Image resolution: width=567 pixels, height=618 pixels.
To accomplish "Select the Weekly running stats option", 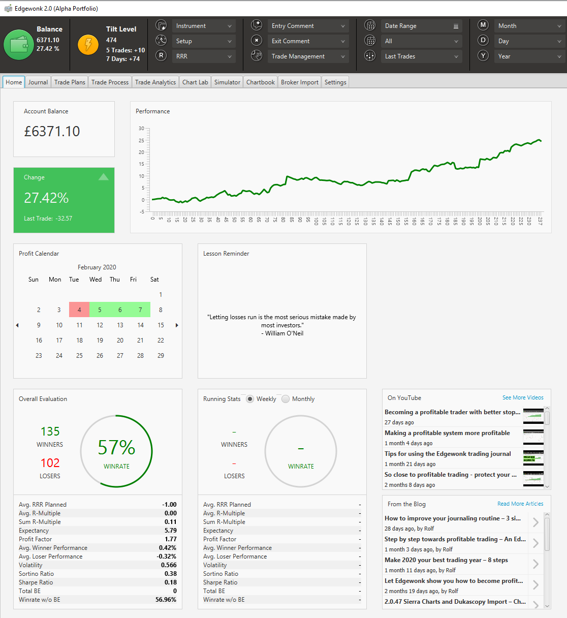I will (250, 399).
